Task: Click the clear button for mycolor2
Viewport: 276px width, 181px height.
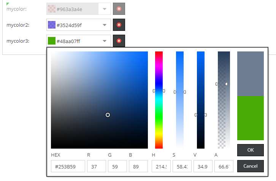Action: point(119,25)
